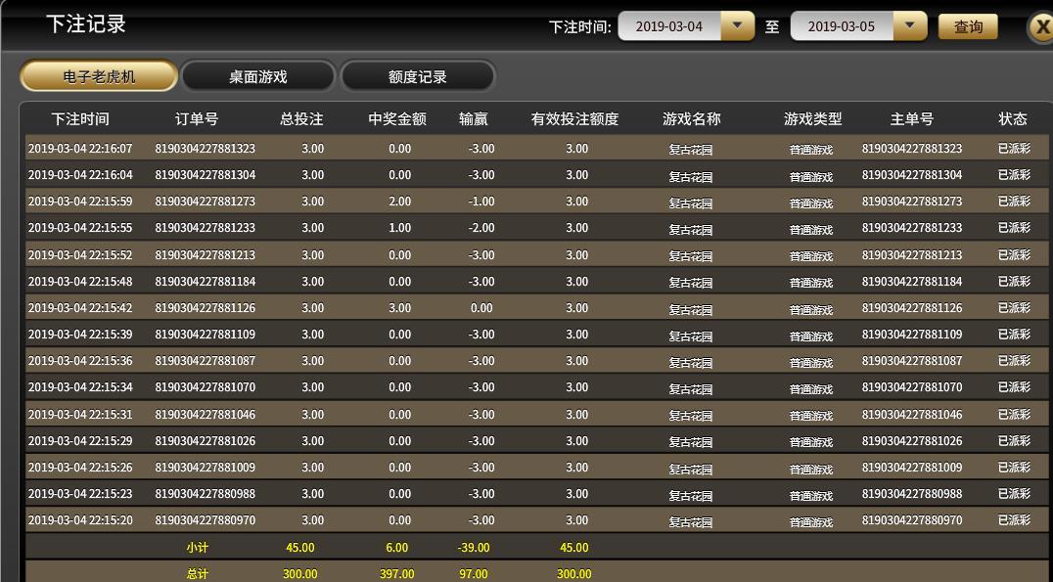The height and width of the screenshot is (582, 1053).
Task: Click the subtotal win/loss value -39.00
Action: pos(474,548)
